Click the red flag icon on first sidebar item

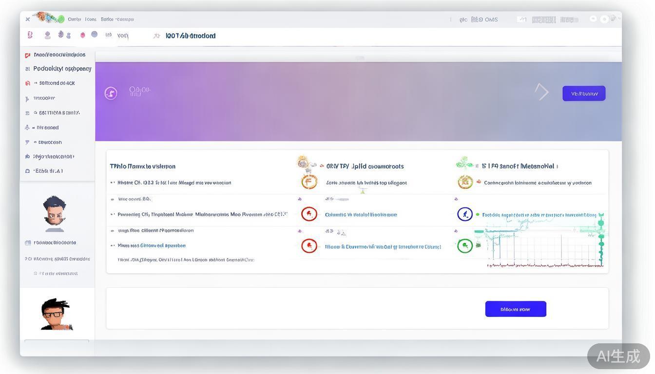click(x=28, y=55)
